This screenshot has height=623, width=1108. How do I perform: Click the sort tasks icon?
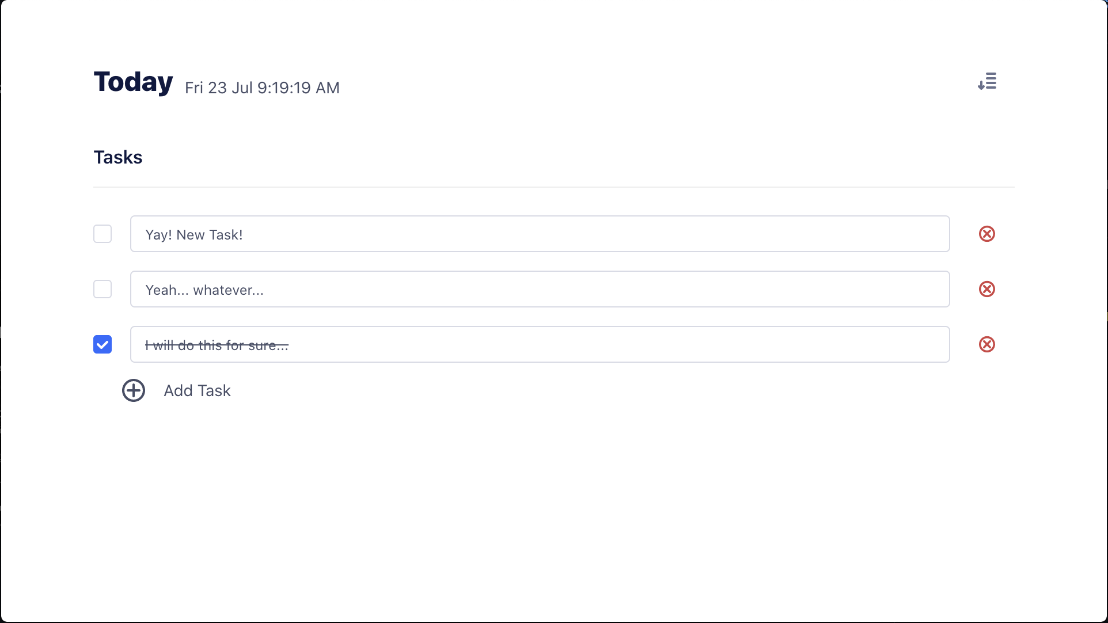tap(987, 81)
